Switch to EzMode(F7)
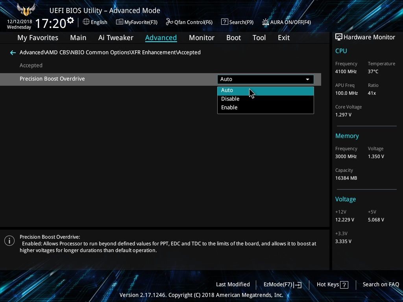The image size is (403, 302). tap(283, 285)
